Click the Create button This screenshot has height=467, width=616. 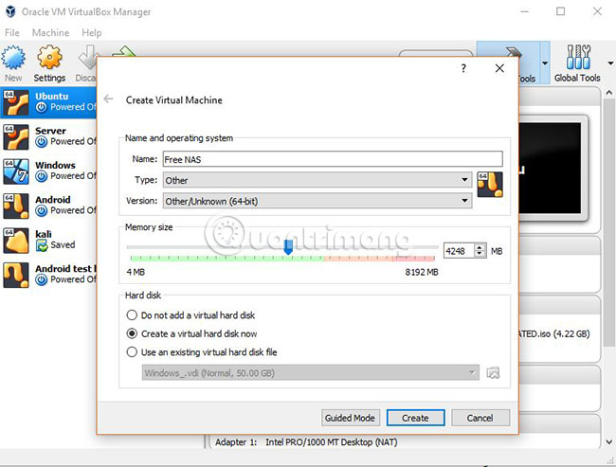(415, 418)
